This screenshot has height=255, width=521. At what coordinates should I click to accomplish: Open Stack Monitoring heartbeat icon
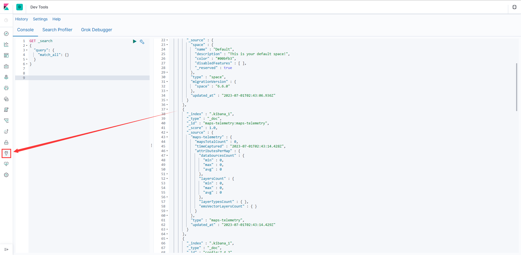pos(6,164)
